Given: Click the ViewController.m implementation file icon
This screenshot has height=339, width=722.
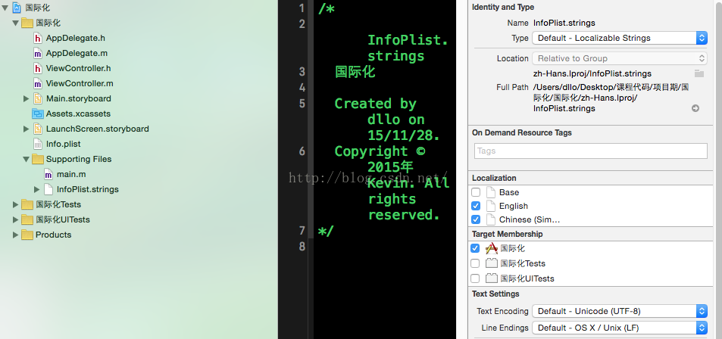Looking at the screenshot, I should tap(38, 83).
